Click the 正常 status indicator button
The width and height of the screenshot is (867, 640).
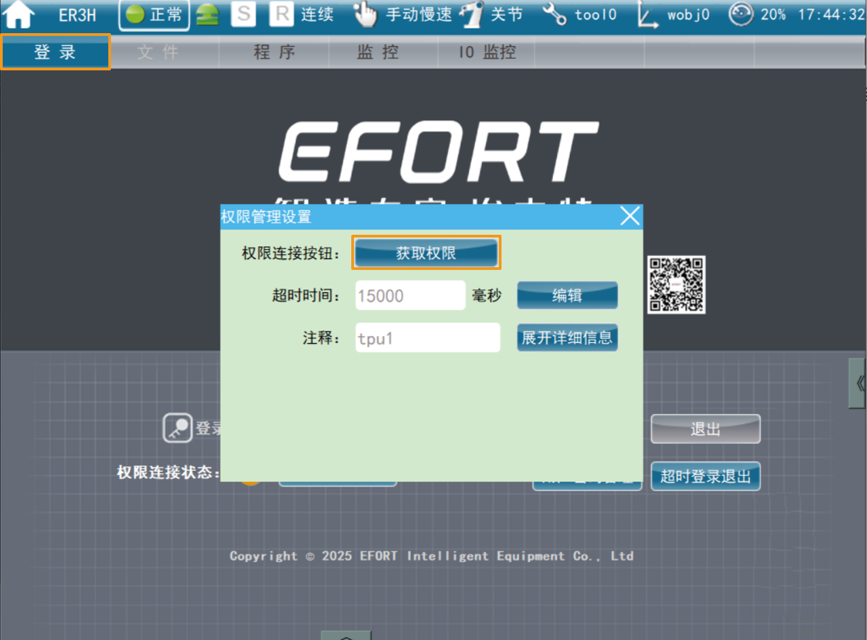click(x=154, y=15)
